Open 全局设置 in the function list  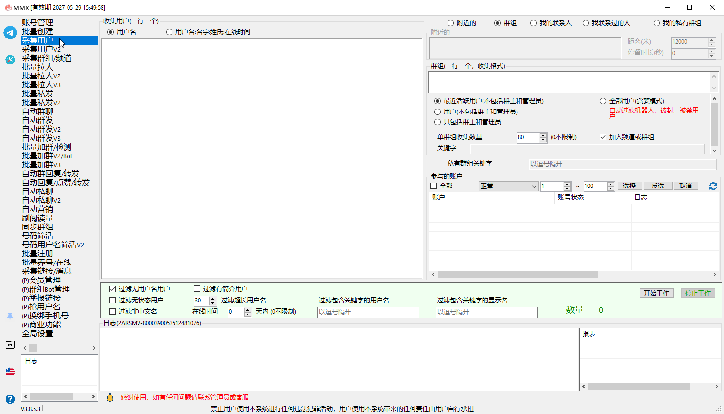click(37, 333)
